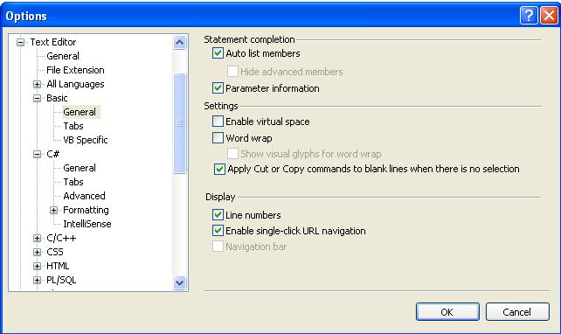The height and width of the screenshot is (334, 561).
Task: Enable virtual space checkbox
Action: point(218,121)
